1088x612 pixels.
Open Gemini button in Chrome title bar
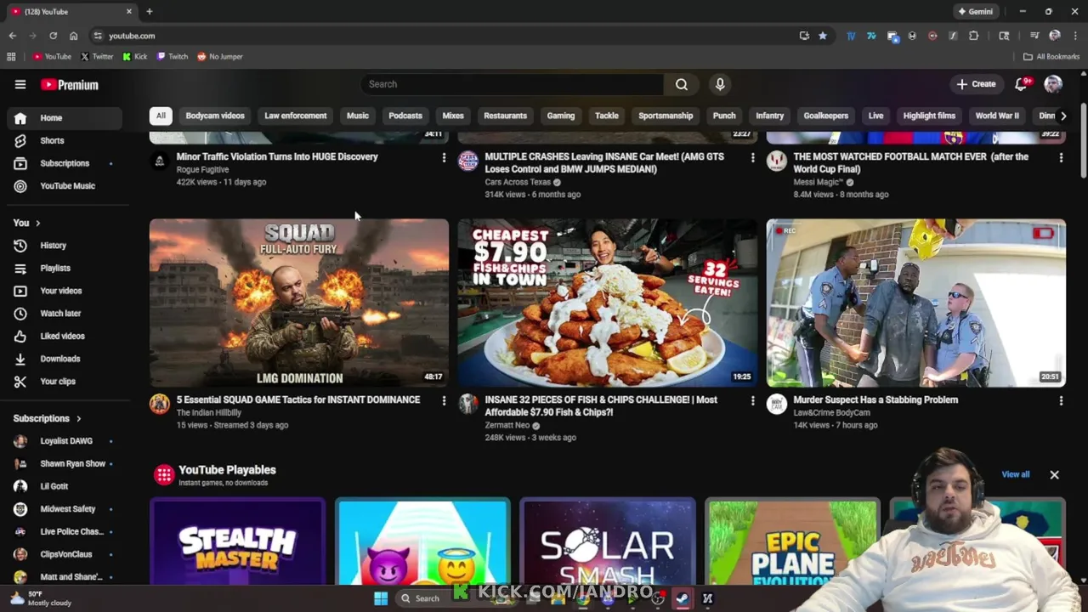976,12
